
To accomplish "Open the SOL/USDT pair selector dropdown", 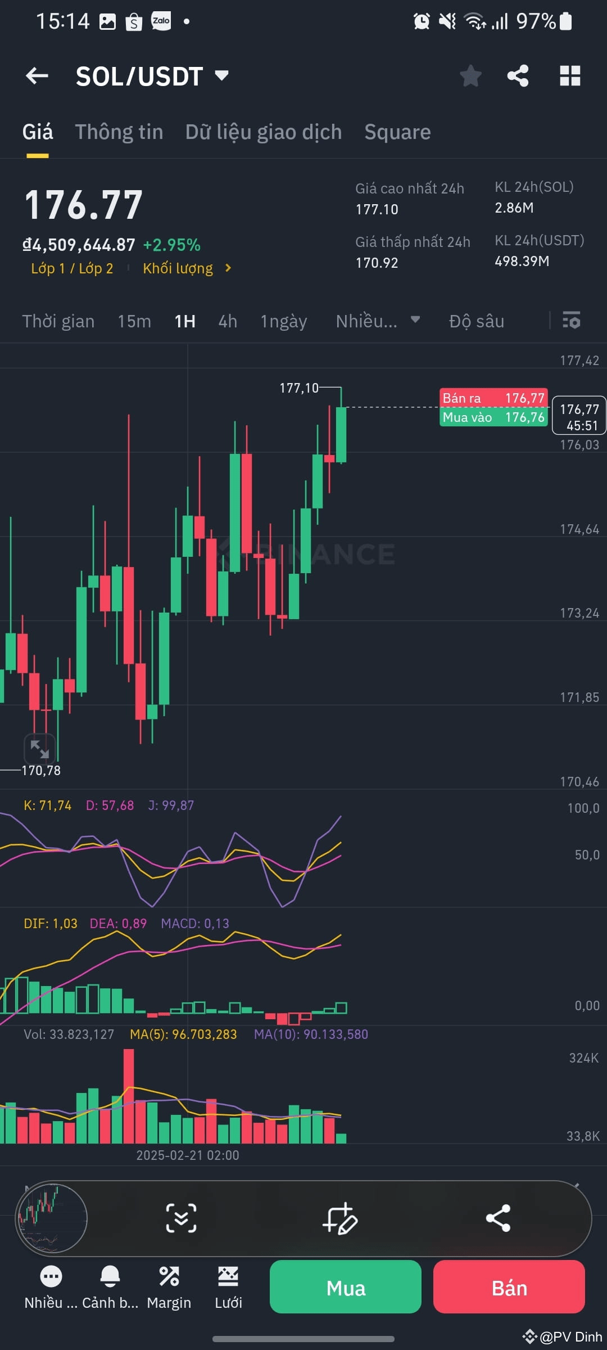I will tap(220, 76).
